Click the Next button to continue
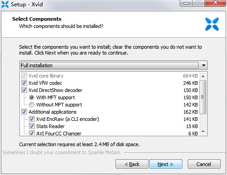 coord(166,164)
